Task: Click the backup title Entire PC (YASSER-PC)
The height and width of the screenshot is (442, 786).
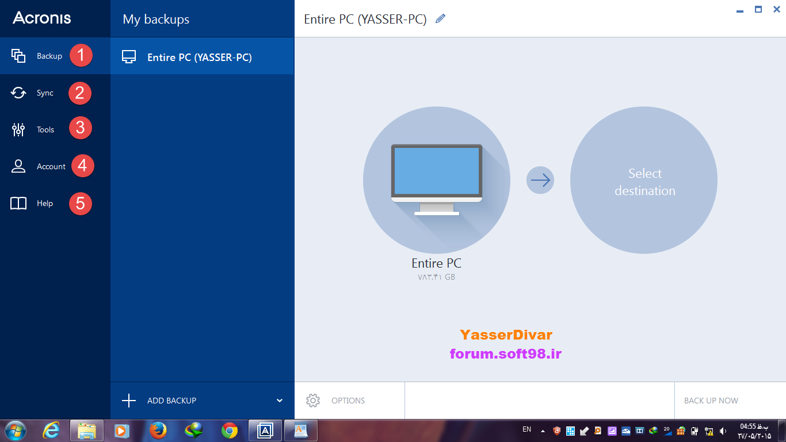Action: 365,19
